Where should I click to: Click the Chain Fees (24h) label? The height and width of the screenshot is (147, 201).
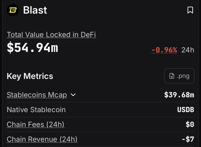pyautogui.click(x=35, y=125)
